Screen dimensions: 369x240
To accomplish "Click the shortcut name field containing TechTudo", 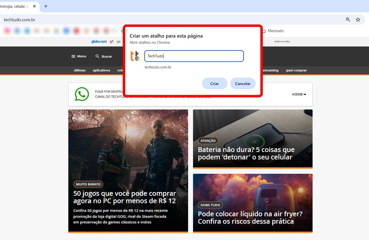I will click(194, 56).
